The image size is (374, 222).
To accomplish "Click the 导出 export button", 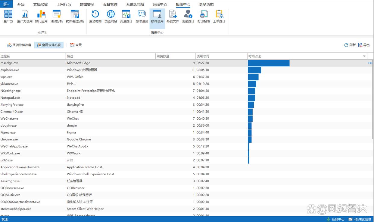I will coord(364,45).
